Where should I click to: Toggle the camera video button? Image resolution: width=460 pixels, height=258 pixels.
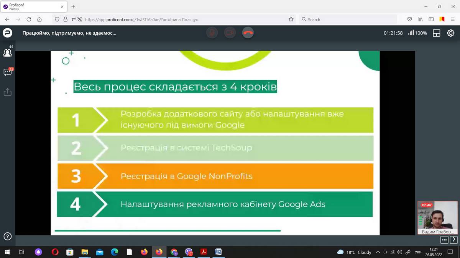[x=230, y=33]
